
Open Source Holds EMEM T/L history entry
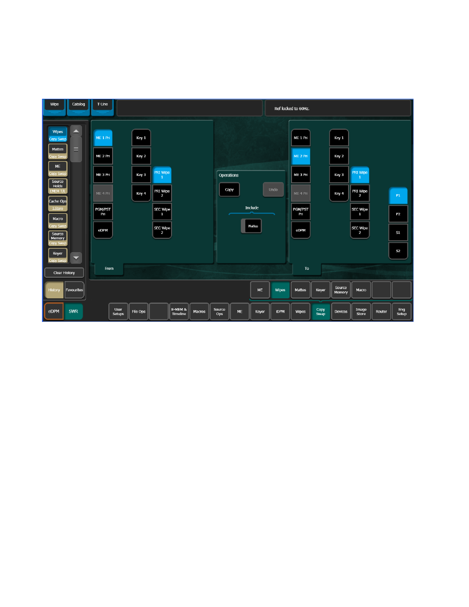[x=58, y=186]
